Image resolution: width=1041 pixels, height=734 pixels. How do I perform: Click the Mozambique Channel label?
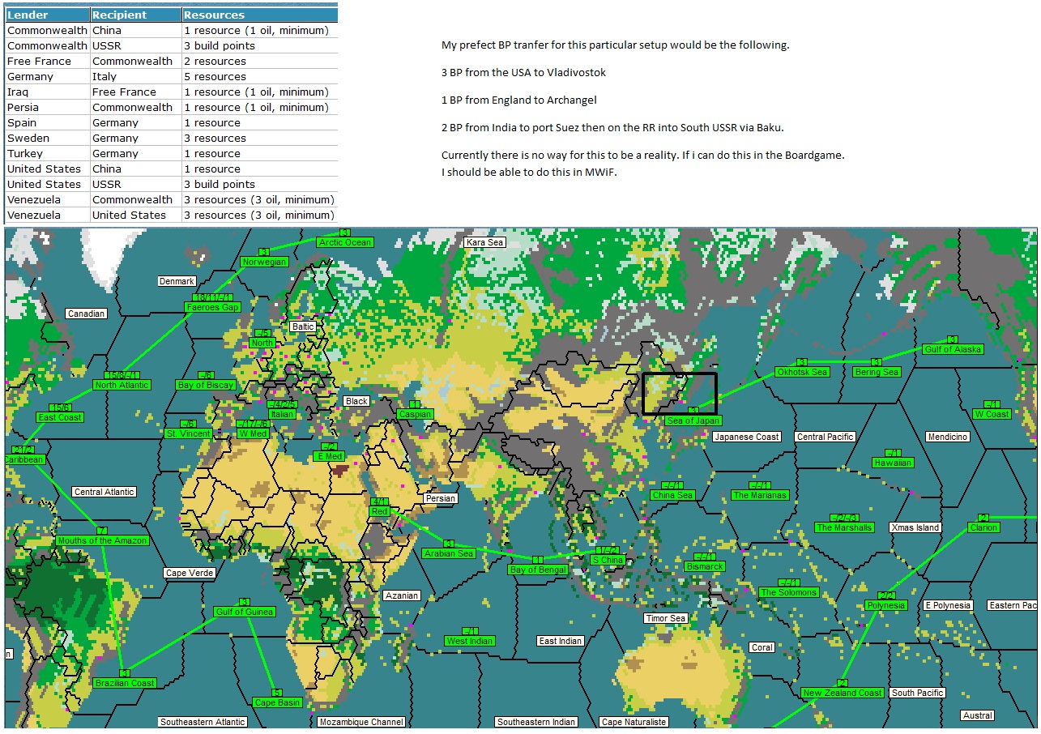361,722
